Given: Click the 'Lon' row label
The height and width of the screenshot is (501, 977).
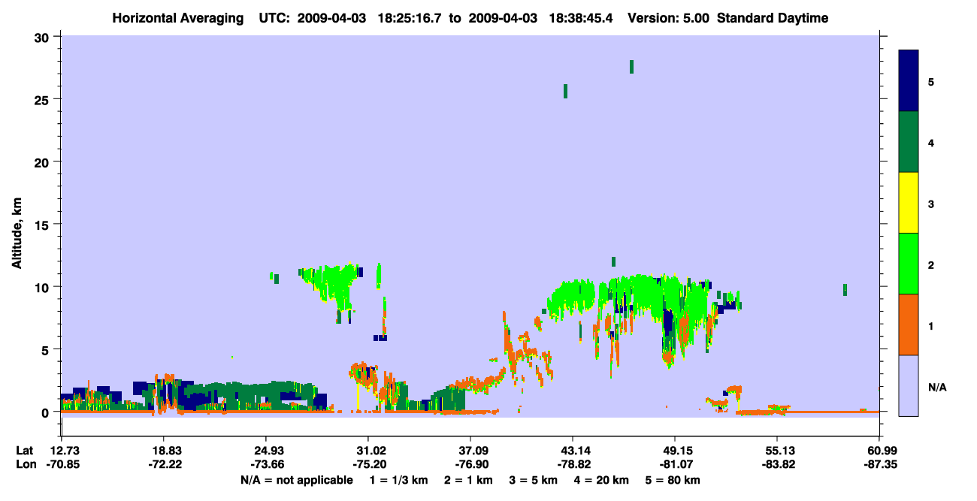Looking at the screenshot, I should (x=25, y=464).
